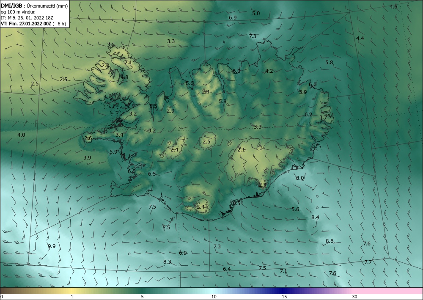Click the 8.3 value label
Screen dimensions: 423x300
pyautogui.click(x=167, y=261)
